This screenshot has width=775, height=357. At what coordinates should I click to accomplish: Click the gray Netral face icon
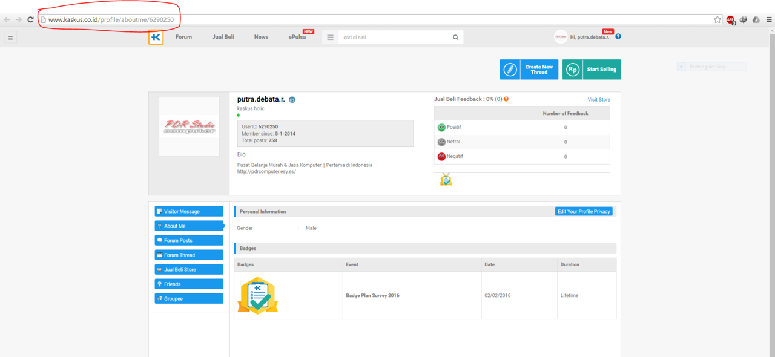tap(441, 142)
